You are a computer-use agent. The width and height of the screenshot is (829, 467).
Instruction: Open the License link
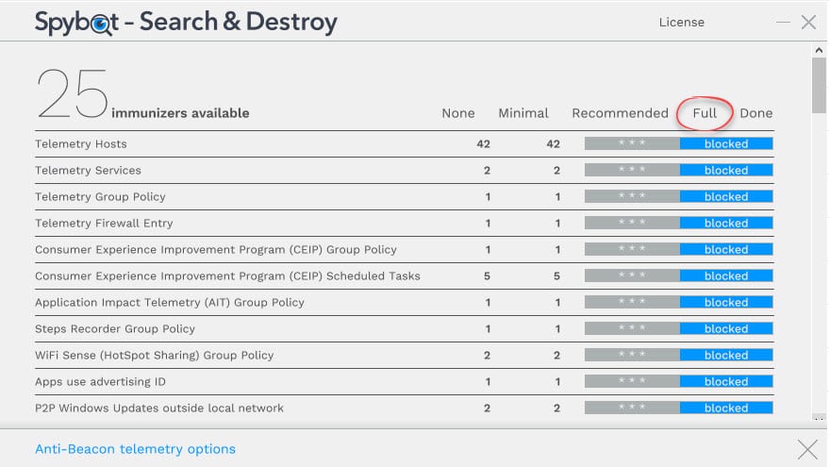pos(682,23)
